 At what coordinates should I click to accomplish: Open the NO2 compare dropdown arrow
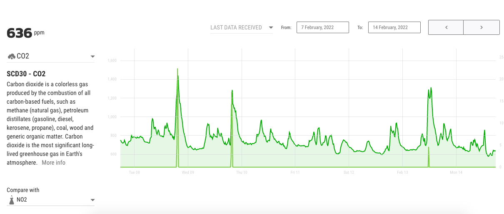tap(92, 200)
